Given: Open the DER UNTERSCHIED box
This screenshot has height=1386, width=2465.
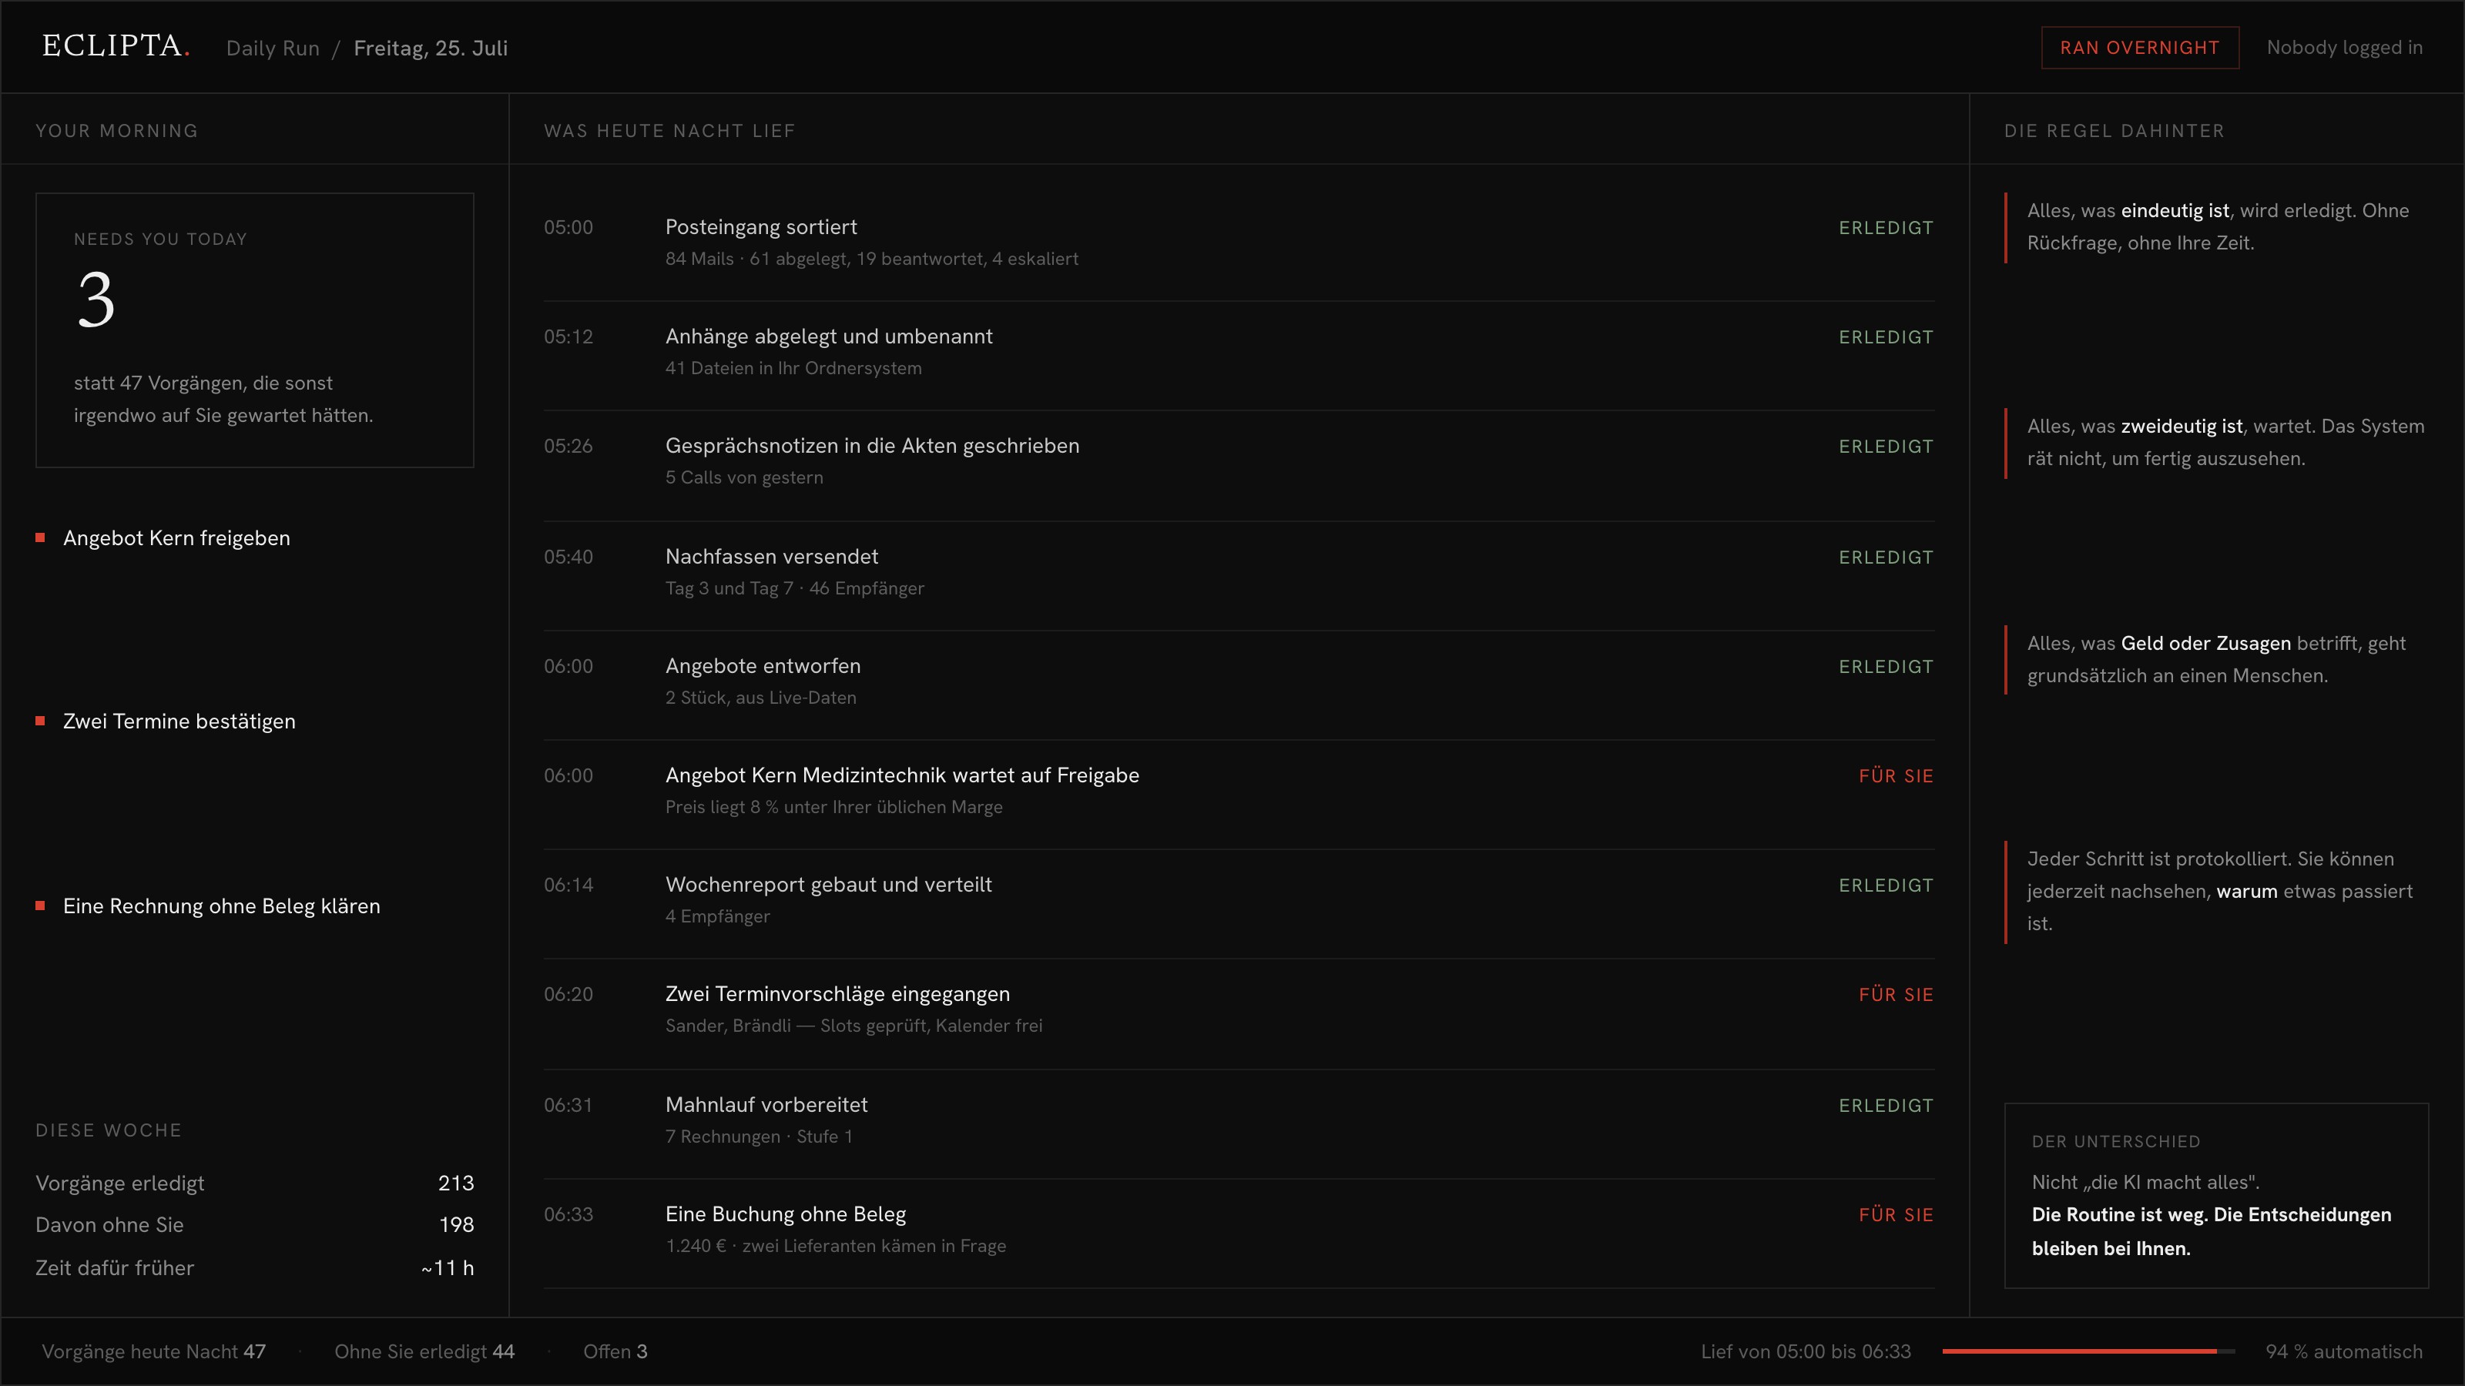Looking at the screenshot, I should click(x=2216, y=1196).
